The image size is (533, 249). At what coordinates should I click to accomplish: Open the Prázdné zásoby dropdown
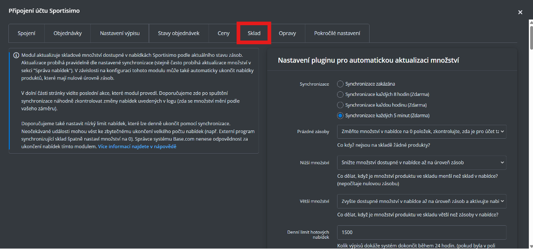tap(421, 131)
